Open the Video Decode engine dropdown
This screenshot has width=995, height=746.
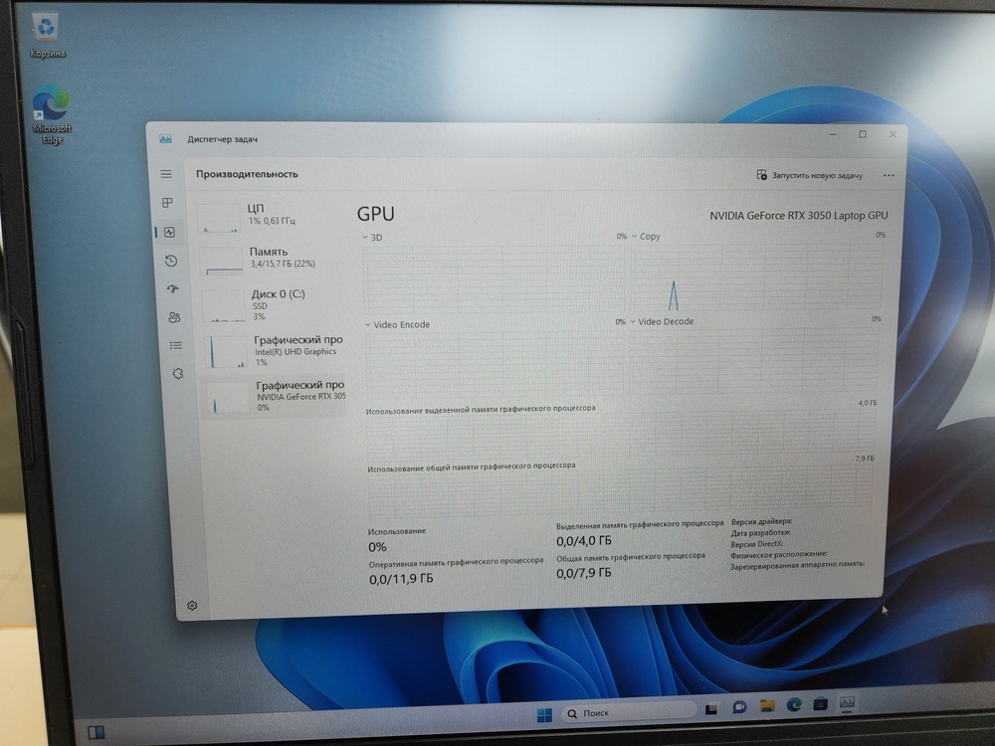pos(662,321)
